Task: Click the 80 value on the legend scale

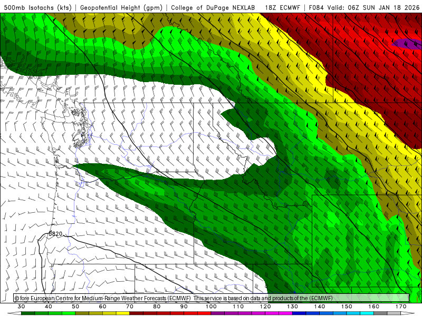Action: tap(157, 307)
